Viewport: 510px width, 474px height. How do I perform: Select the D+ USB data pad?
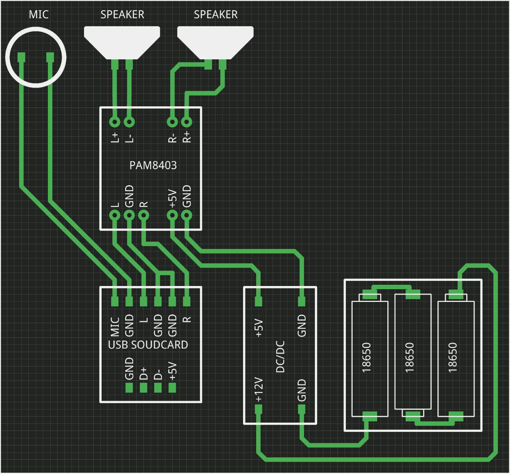pyautogui.click(x=143, y=388)
